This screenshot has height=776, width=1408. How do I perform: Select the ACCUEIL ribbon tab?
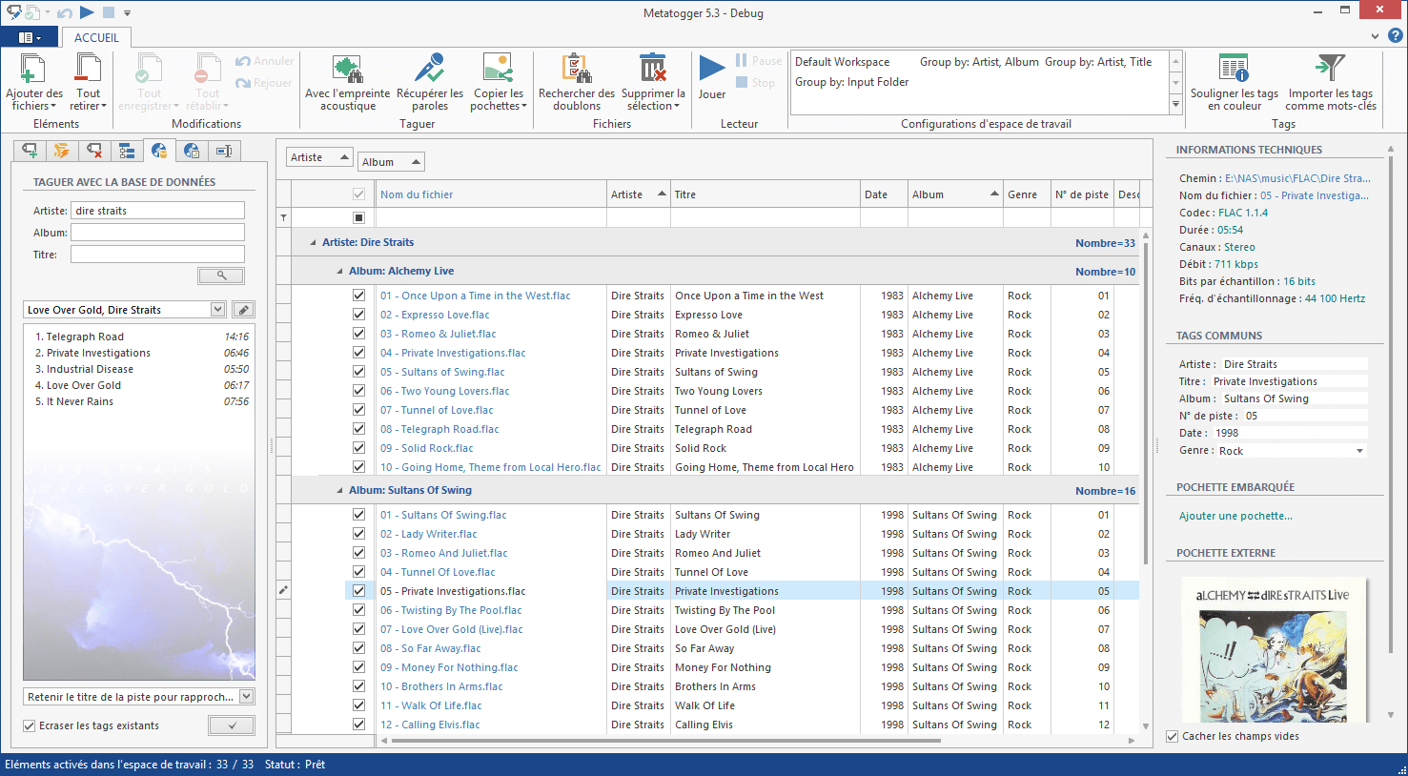pos(96,38)
